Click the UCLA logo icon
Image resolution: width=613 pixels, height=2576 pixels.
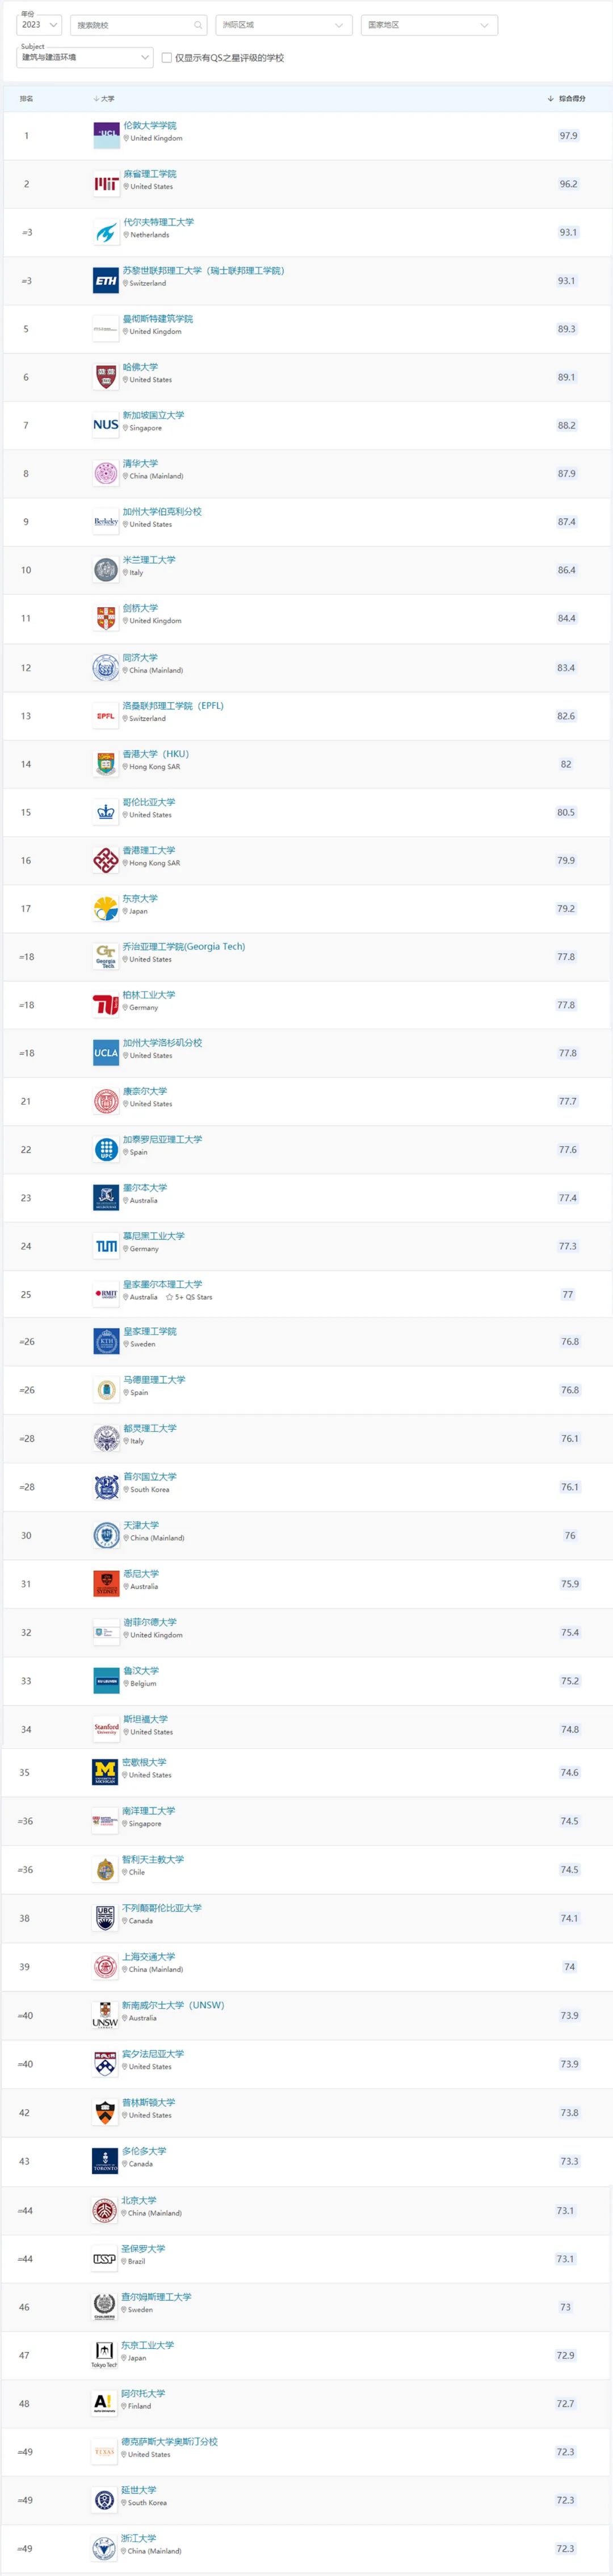(x=106, y=1053)
